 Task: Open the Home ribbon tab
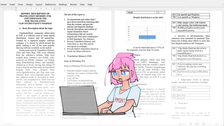tap(3, 4)
